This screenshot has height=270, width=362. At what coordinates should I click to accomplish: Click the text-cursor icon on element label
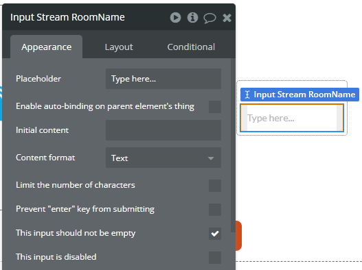247,95
